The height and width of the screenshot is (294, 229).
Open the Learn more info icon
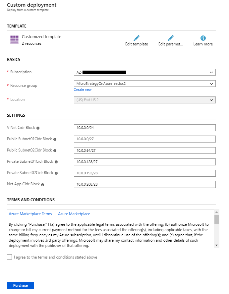point(203,38)
